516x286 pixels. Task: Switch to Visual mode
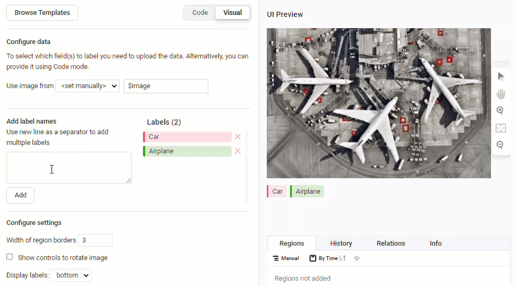point(232,13)
